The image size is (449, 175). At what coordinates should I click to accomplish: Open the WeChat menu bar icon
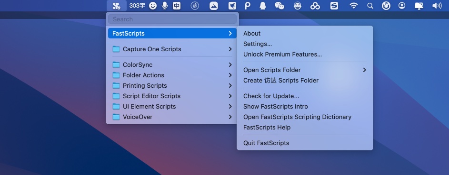coord(279,6)
